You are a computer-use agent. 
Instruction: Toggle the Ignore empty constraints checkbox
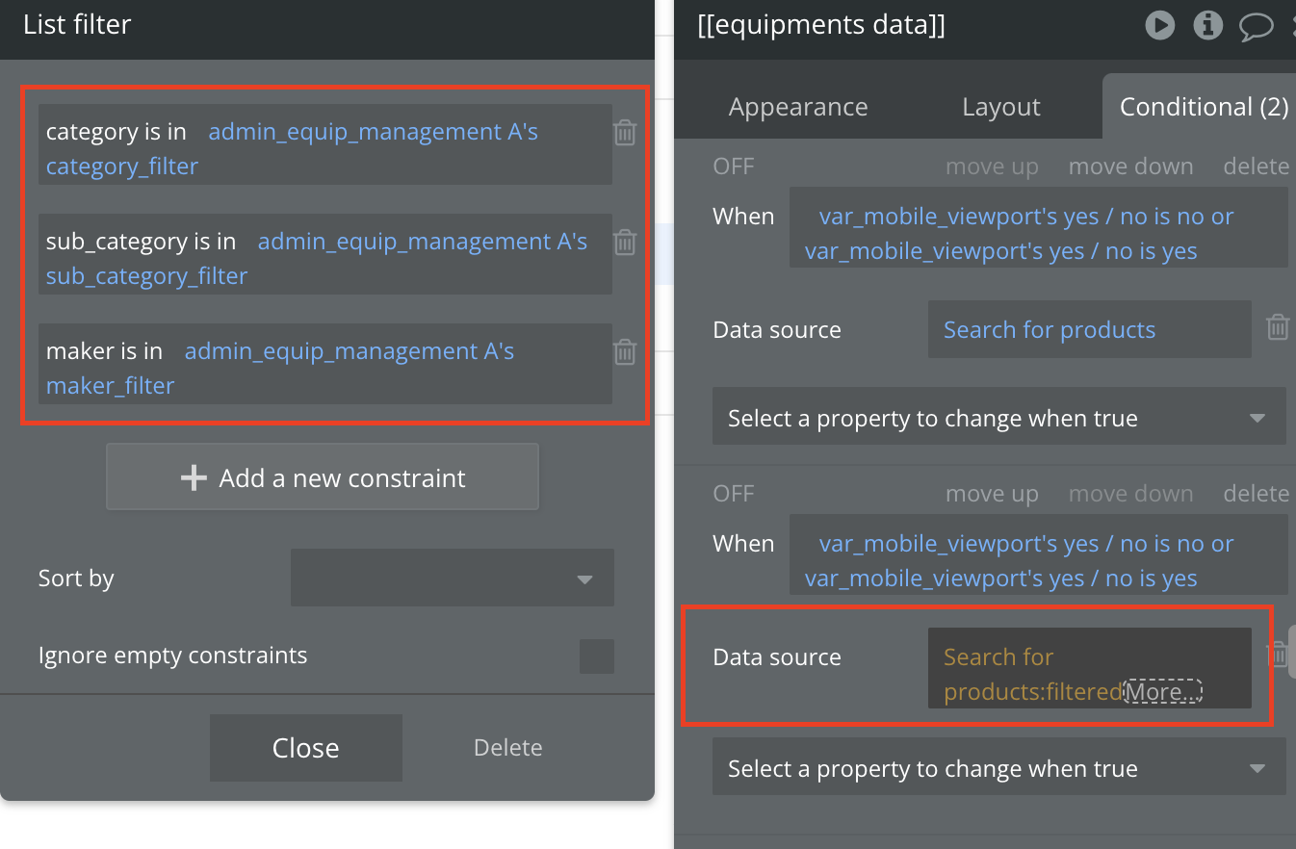(x=597, y=656)
